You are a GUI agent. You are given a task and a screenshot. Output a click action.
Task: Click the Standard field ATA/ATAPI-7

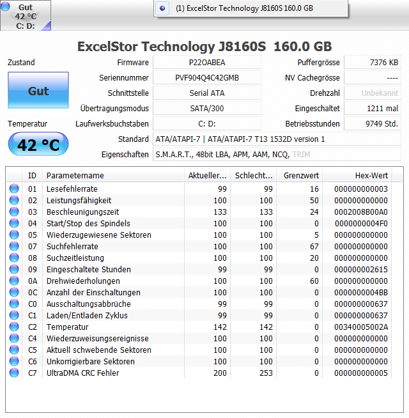277,139
